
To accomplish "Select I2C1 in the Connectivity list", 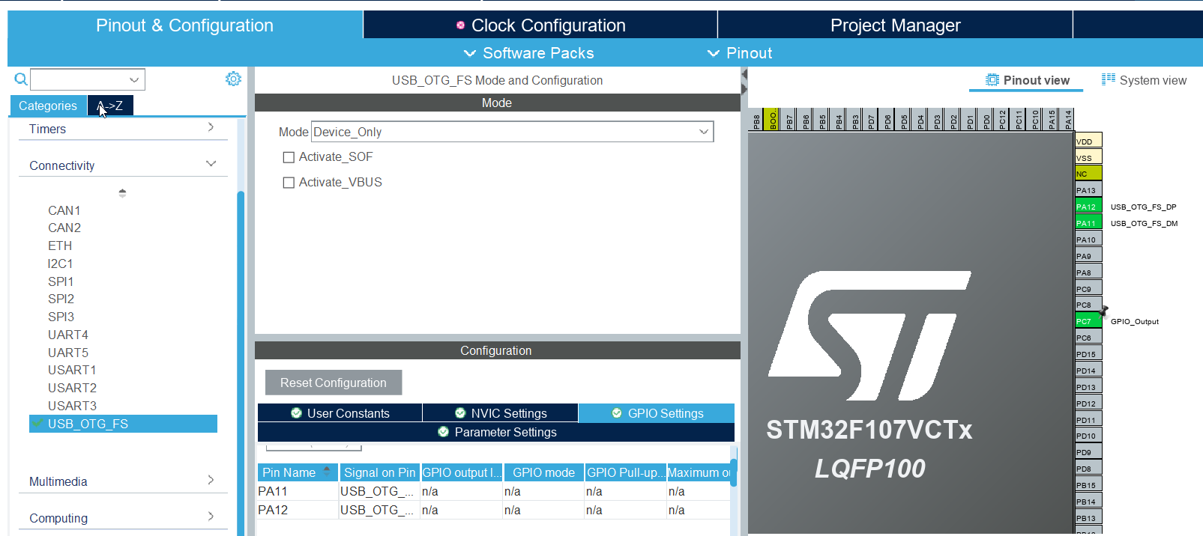I will [x=60, y=264].
